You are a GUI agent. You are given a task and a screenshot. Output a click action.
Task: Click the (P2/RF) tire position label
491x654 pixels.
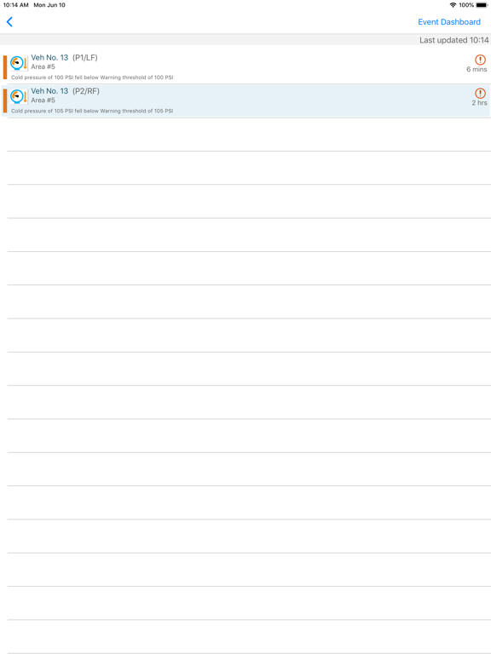tap(86, 91)
